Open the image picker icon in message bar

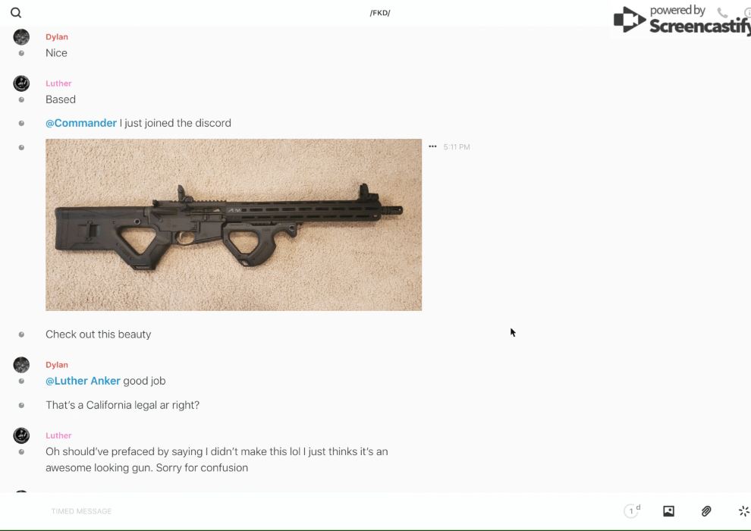[668, 511]
